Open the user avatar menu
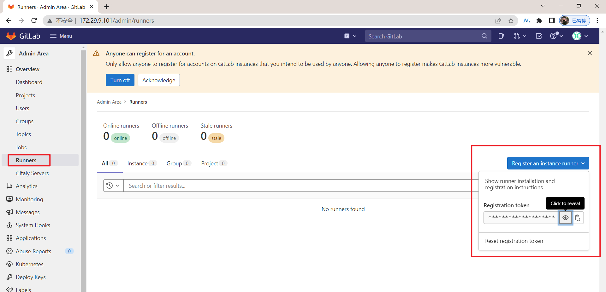The height and width of the screenshot is (292, 606). [x=580, y=36]
